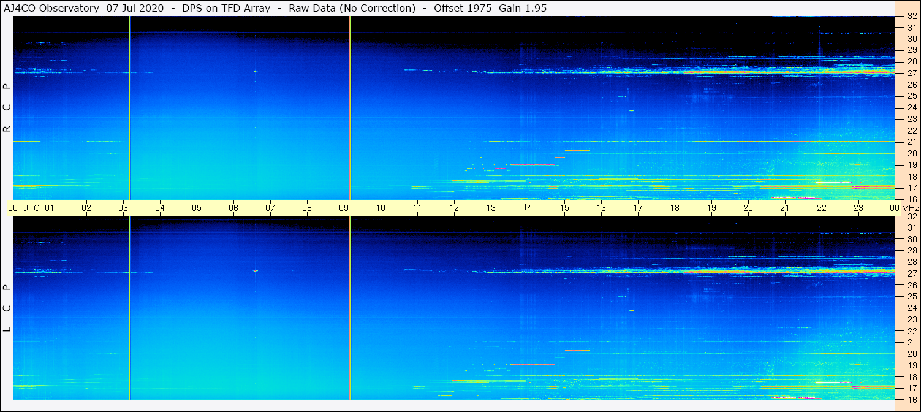Click the 'Offset 1975' value
The height and width of the screenshot is (412, 921).
pyautogui.click(x=463, y=8)
